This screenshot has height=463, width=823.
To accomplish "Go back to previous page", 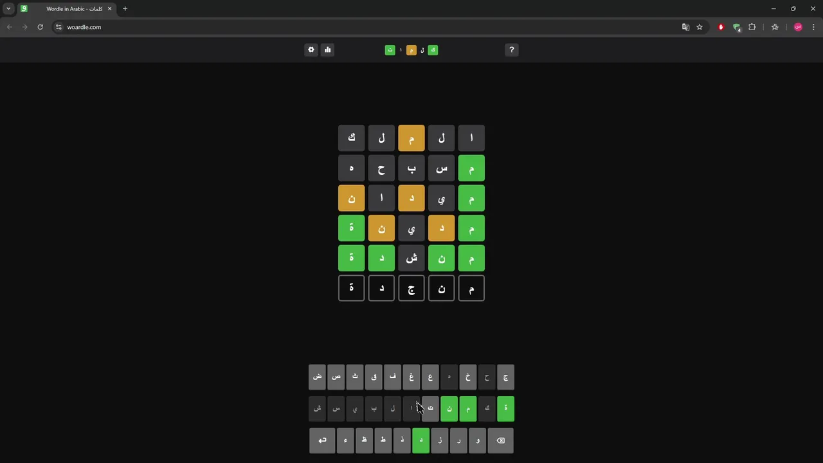I will (9, 27).
